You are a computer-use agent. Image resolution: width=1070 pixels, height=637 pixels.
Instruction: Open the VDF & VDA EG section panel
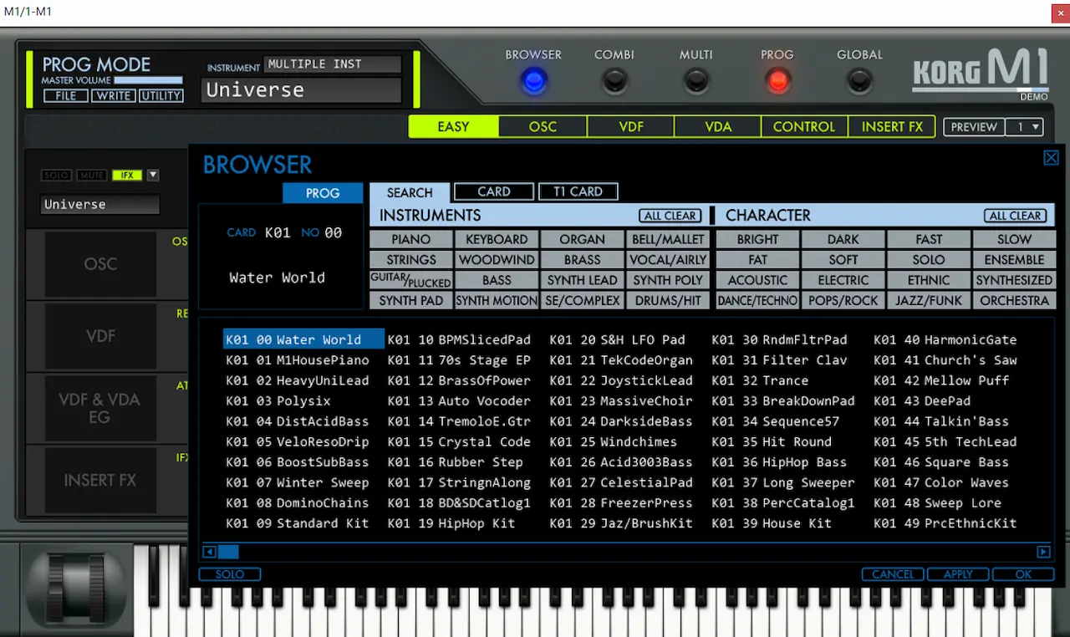click(100, 408)
